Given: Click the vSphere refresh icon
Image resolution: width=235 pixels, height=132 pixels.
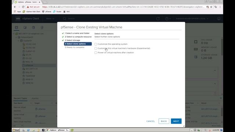Looking at the screenshot, I should point(158,19).
